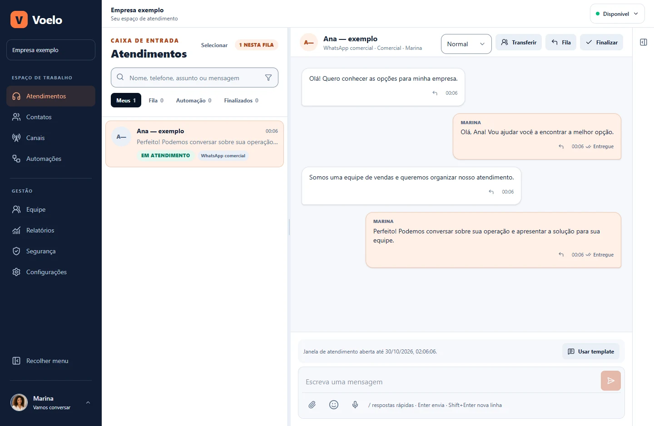
Task: Switch to the Fila tab
Action: (156, 100)
